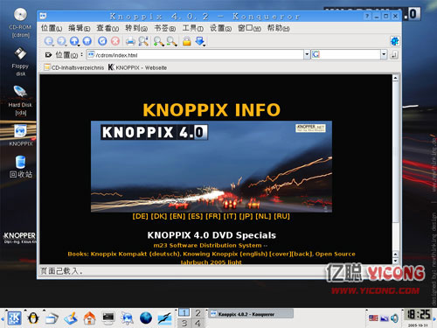437x328 pixels.
Task: Click inside the /cdrom/index.html location field
Action: (195, 54)
